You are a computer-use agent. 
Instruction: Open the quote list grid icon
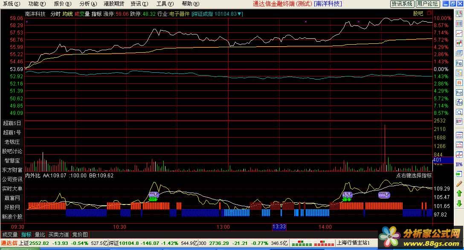[x=459, y=24]
